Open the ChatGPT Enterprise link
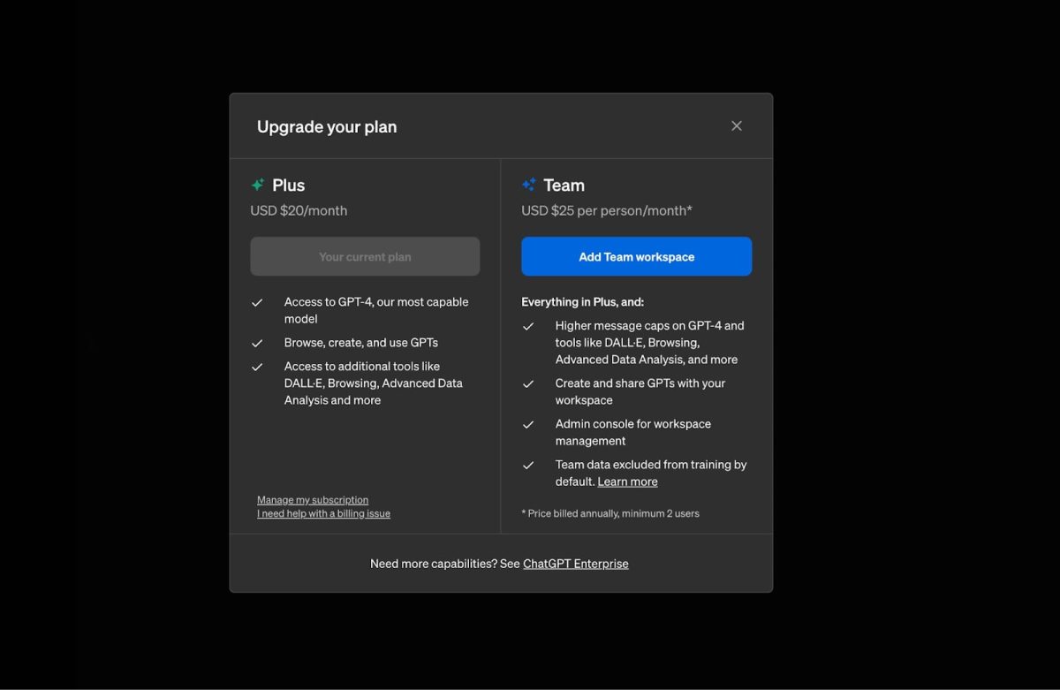Screen dimensions: 1060x690 coord(575,564)
